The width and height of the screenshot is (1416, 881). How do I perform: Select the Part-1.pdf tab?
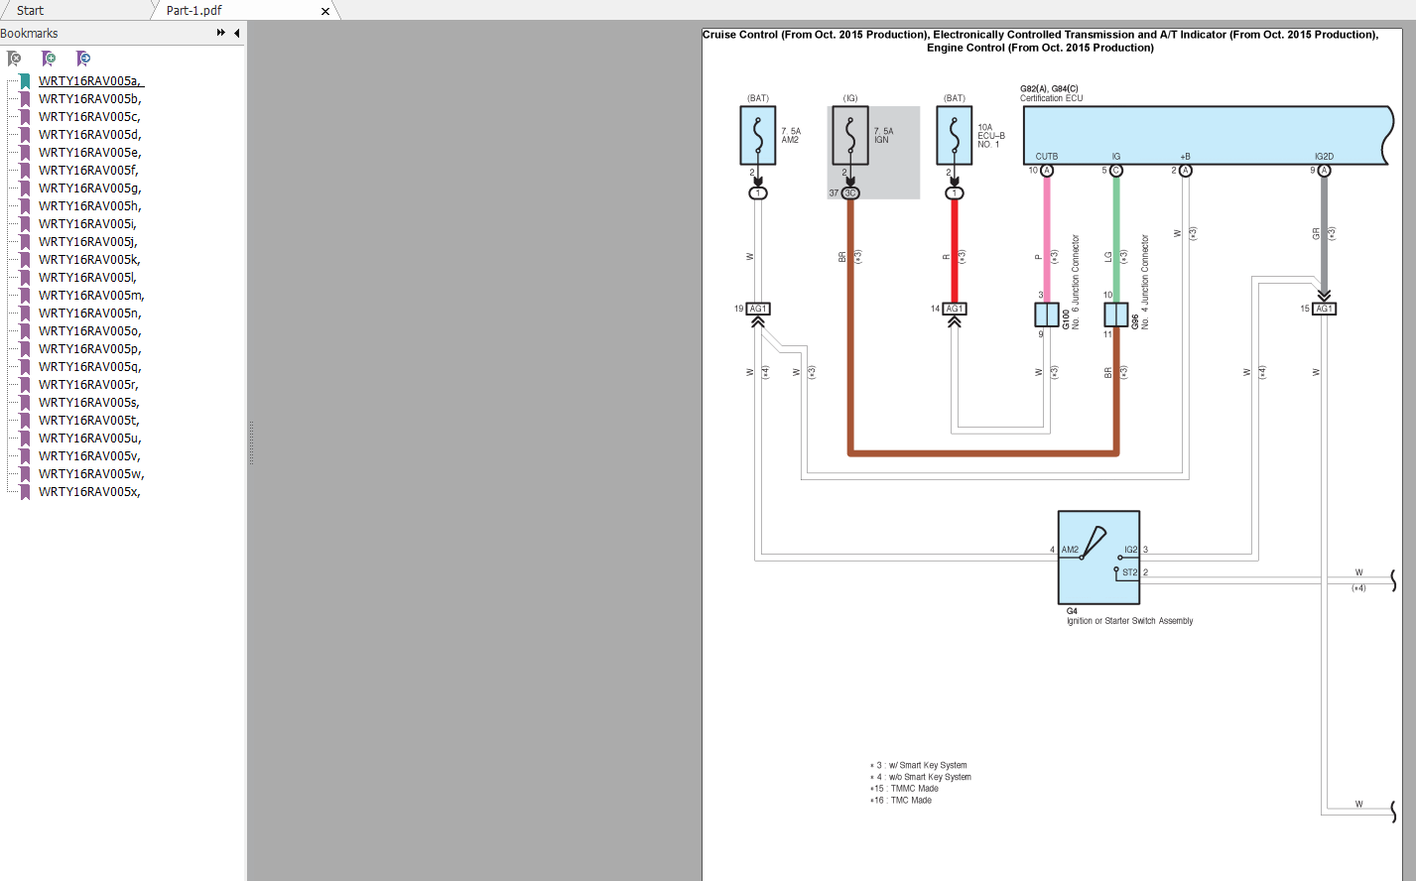click(x=194, y=10)
